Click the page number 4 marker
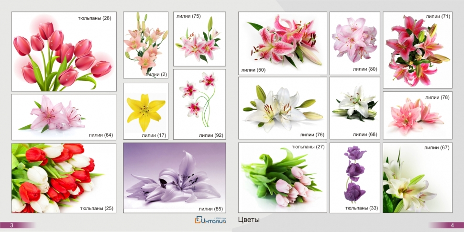This screenshot has width=464, height=232. (452, 225)
